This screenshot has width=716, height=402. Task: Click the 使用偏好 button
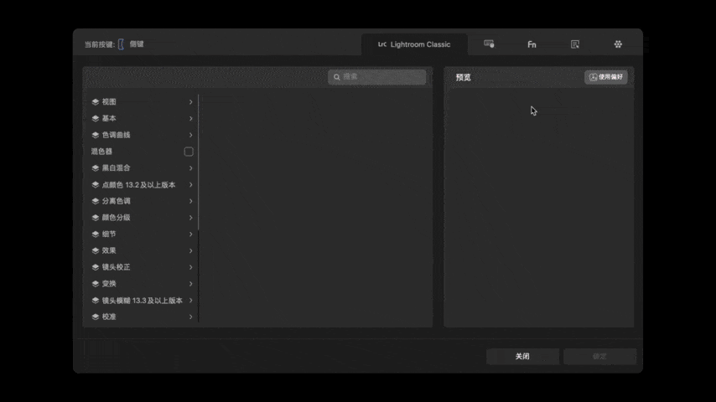pyautogui.click(x=606, y=77)
